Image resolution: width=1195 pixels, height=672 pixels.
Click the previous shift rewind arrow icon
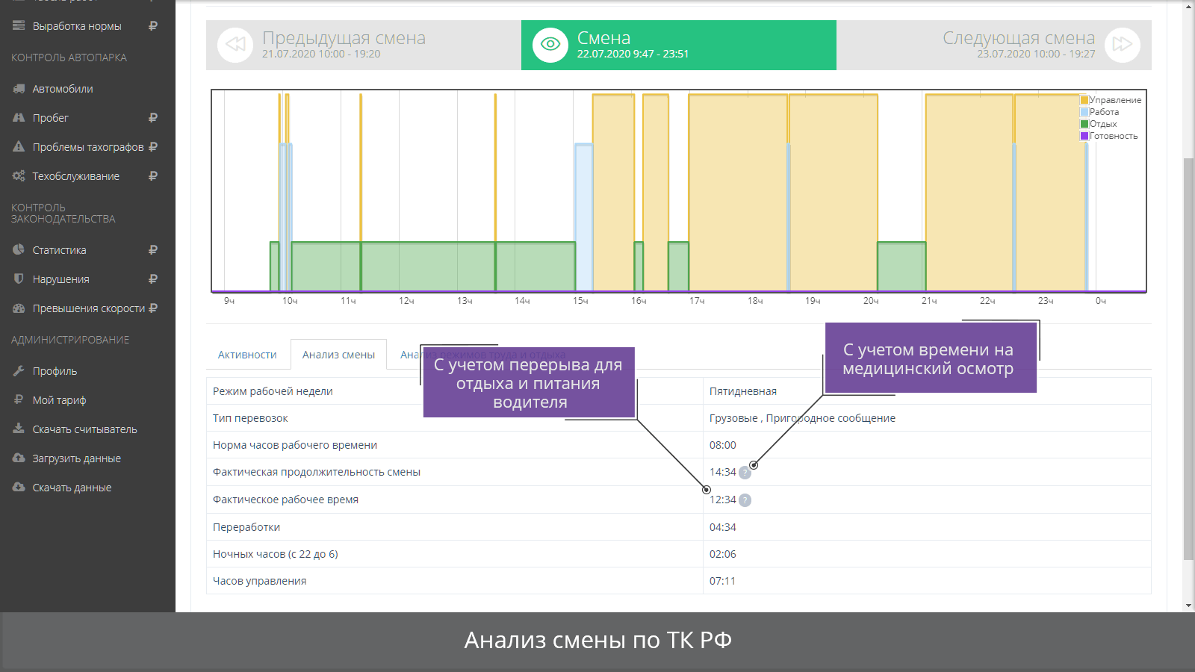[x=235, y=44]
